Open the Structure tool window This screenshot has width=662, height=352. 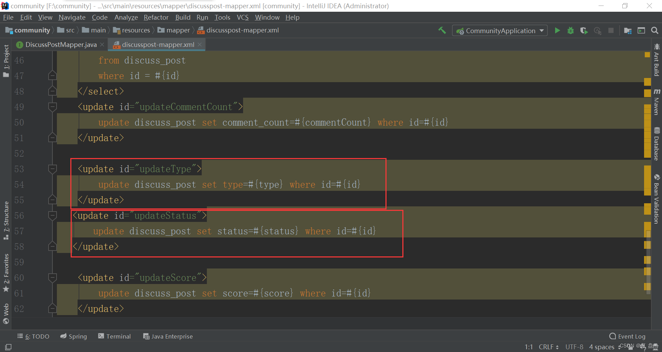[x=6, y=220]
